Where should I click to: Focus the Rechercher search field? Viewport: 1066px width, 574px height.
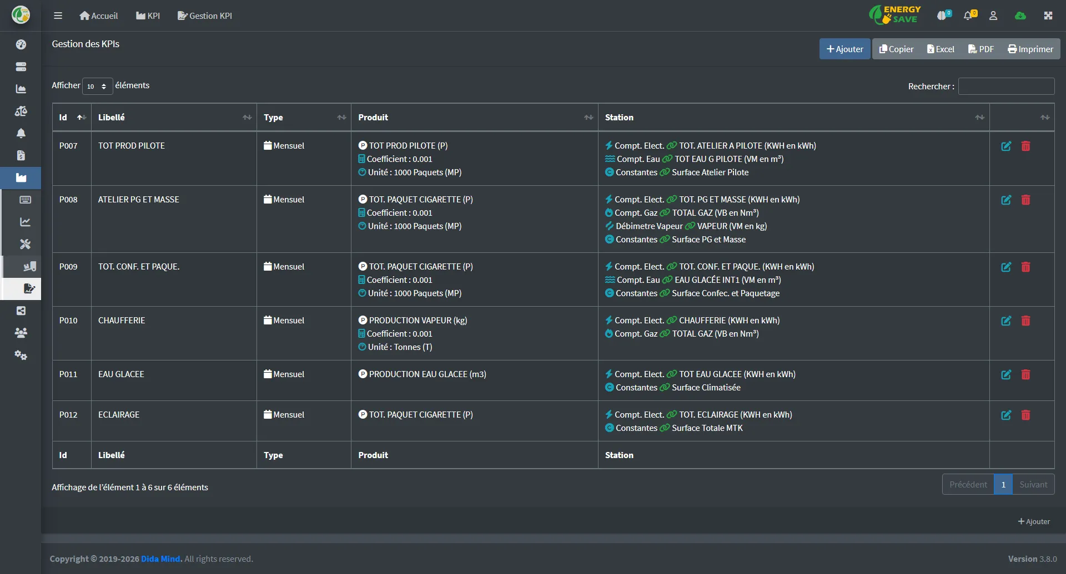[x=1006, y=86]
